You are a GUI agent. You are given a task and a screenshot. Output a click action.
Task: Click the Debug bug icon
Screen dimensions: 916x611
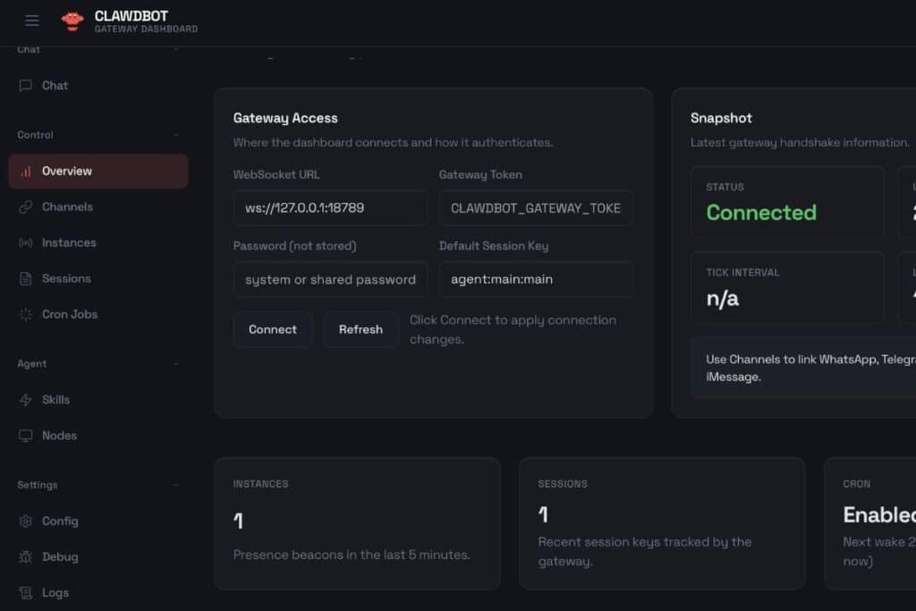click(x=26, y=556)
